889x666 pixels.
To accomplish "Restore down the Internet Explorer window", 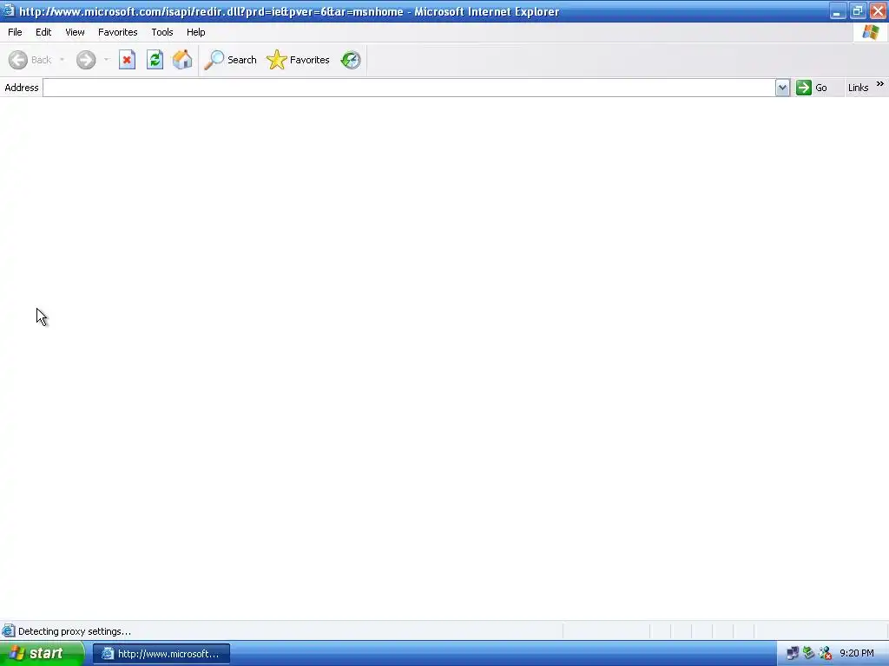I will tap(858, 11).
